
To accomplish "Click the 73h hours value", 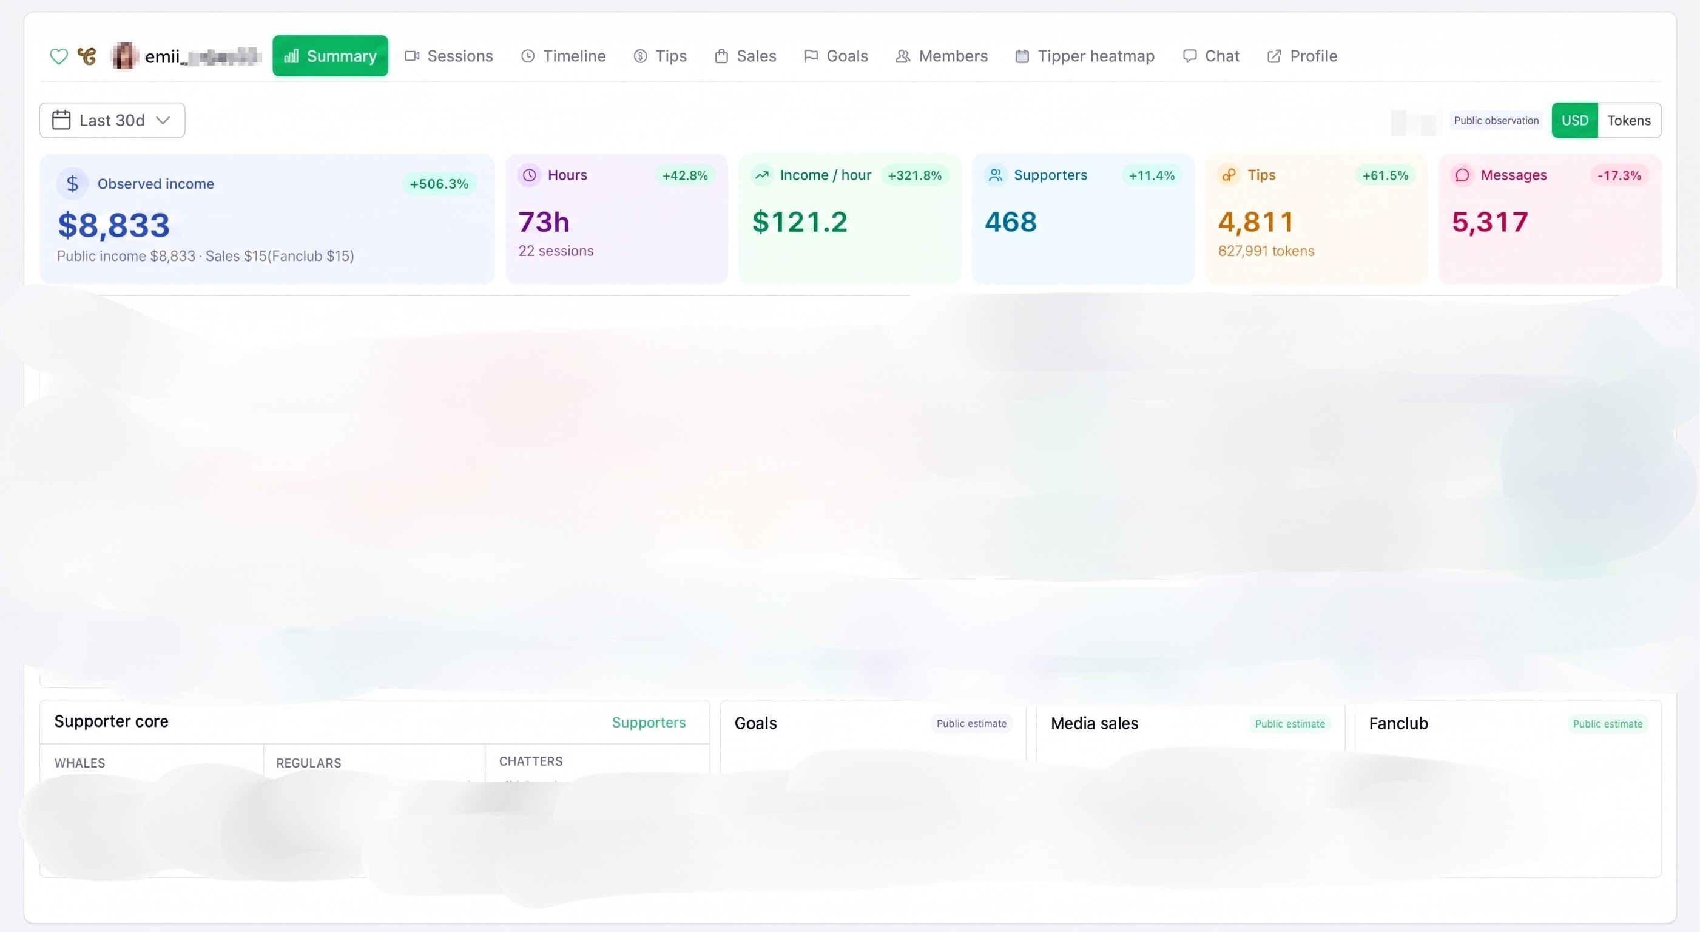I will [544, 222].
